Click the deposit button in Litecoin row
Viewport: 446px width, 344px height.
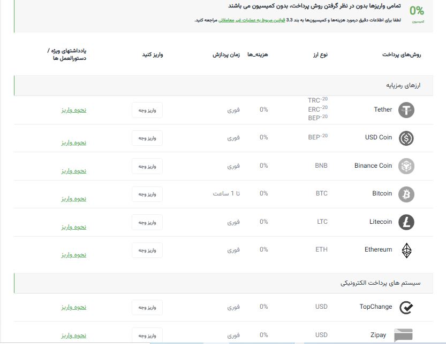(147, 222)
